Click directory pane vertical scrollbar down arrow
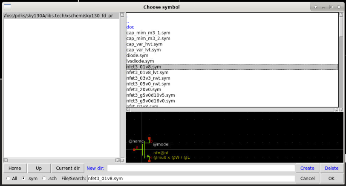This screenshot has width=346, height=186. point(122,160)
